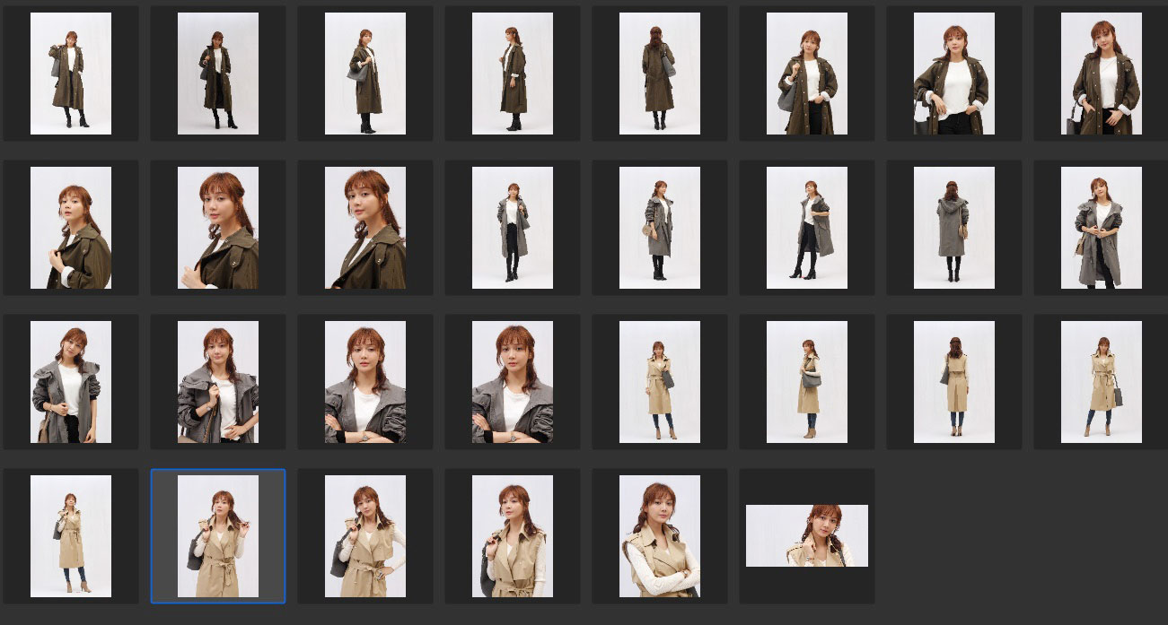Click olive coat waist-up hands-in-pockets thumbnail
This screenshot has width=1168, height=625.
click(1101, 74)
